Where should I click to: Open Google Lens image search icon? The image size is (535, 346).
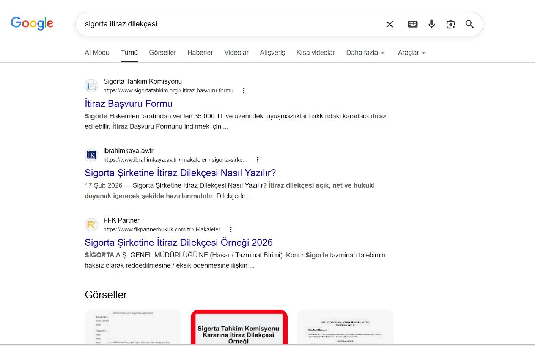click(450, 24)
